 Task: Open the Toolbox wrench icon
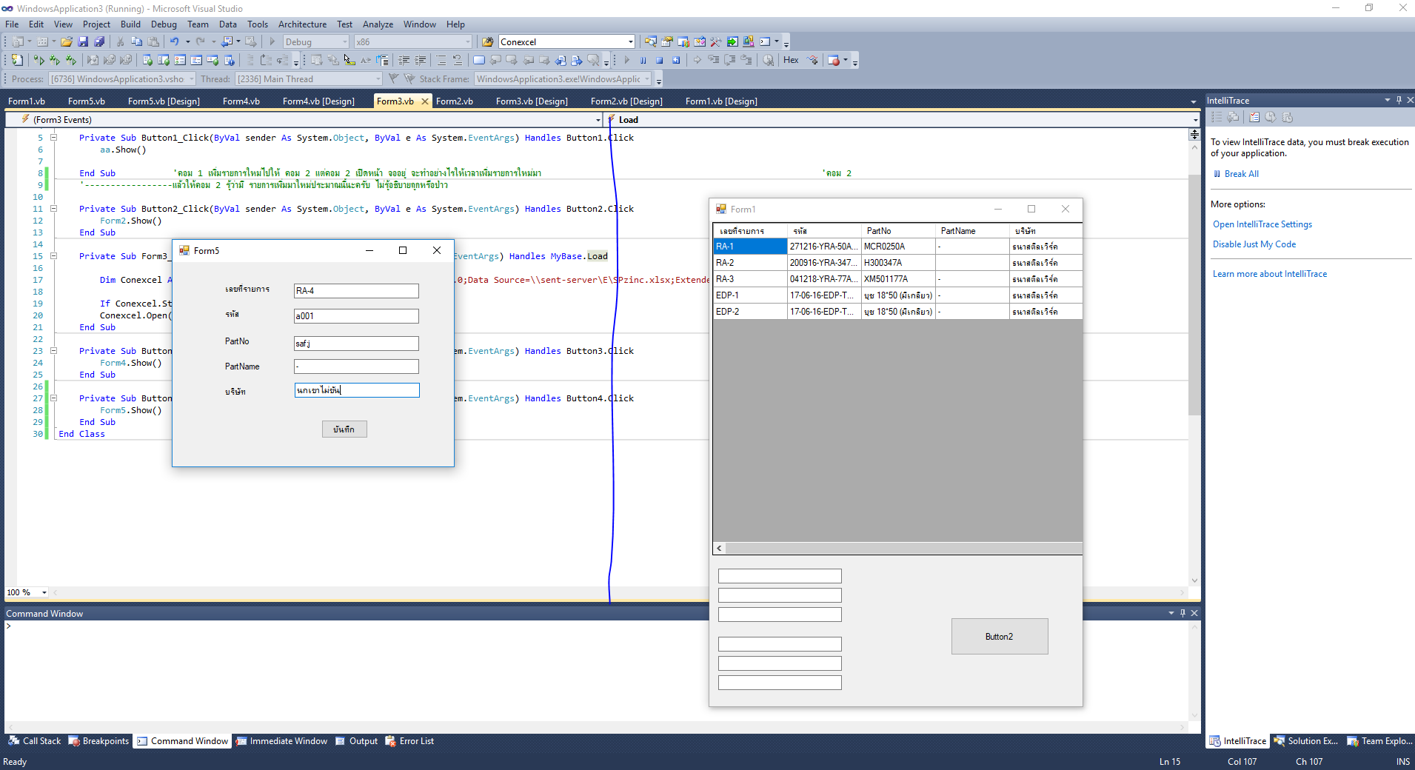point(716,42)
